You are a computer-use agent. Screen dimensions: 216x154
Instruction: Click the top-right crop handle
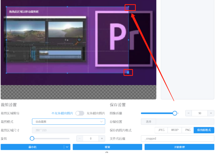(x=129, y=7)
